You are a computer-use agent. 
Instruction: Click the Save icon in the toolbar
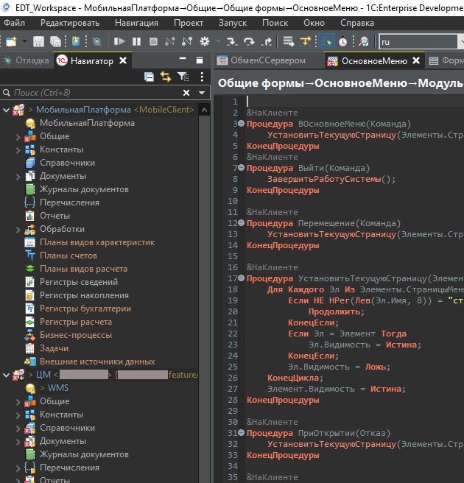tap(38, 41)
